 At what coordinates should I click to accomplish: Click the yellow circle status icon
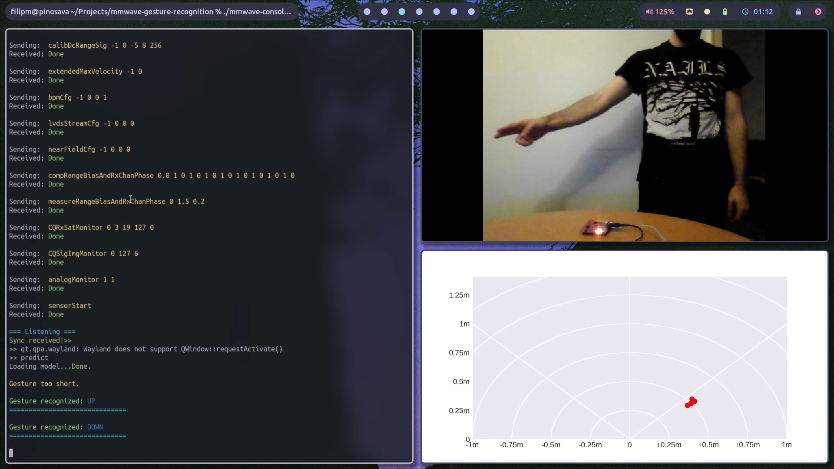(x=707, y=12)
